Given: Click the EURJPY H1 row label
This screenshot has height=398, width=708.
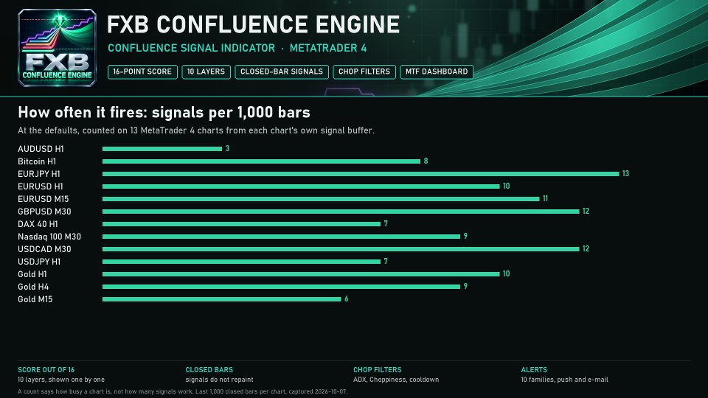Looking at the screenshot, I should [x=39, y=174].
